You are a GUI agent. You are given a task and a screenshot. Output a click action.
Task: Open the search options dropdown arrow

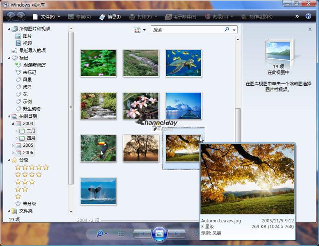point(234,30)
